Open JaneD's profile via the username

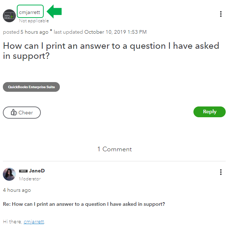point(37,171)
